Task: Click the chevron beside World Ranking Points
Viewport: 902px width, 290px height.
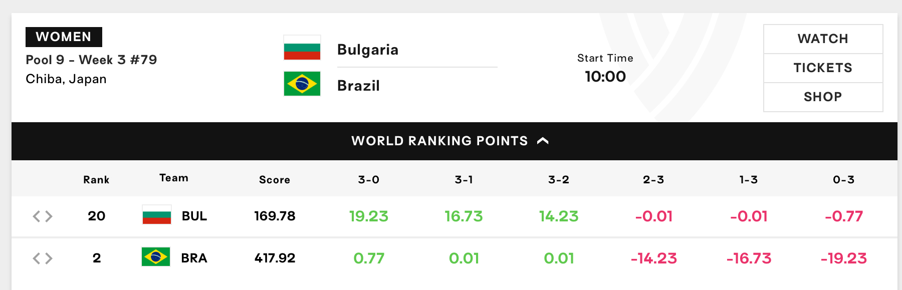Action: [x=543, y=141]
